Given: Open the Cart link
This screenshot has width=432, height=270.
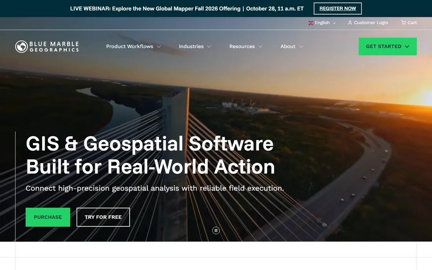Looking at the screenshot, I should (412, 23).
